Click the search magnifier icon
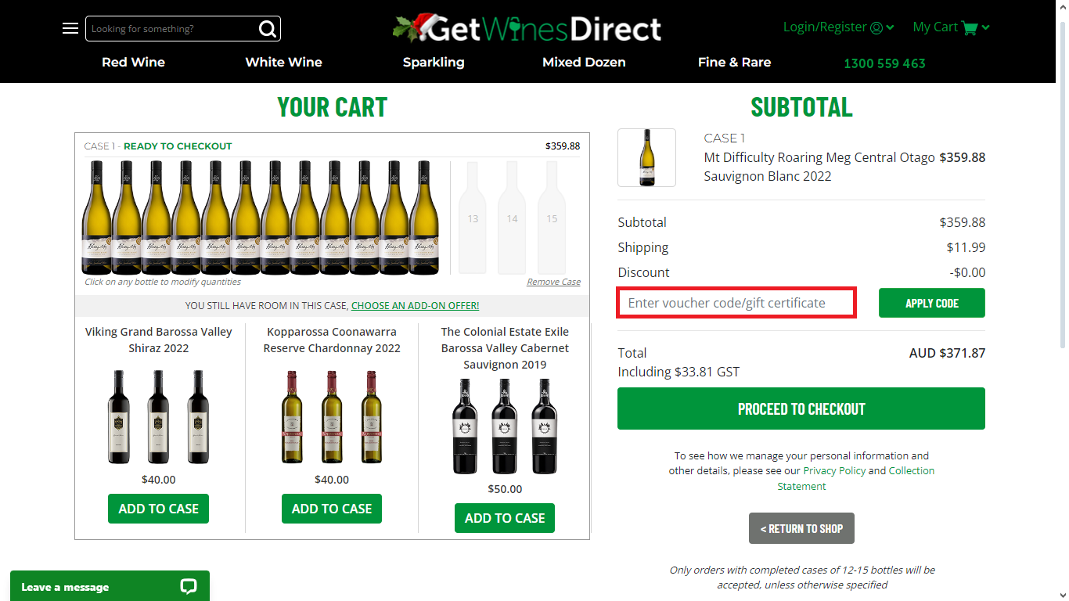Image resolution: width=1069 pixels, height=601 pixels. 267,27
